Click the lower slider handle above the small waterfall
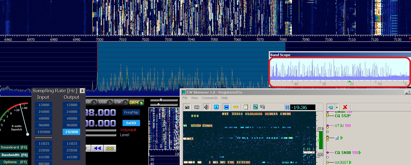Screen dimensions: 411x165 pyautogui.click(x=159, y=105)
